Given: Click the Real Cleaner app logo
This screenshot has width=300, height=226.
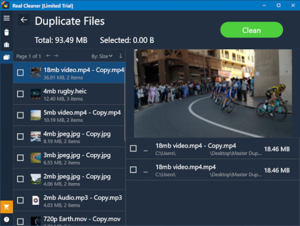Looking at the screenshot, I should coord(5,5).
